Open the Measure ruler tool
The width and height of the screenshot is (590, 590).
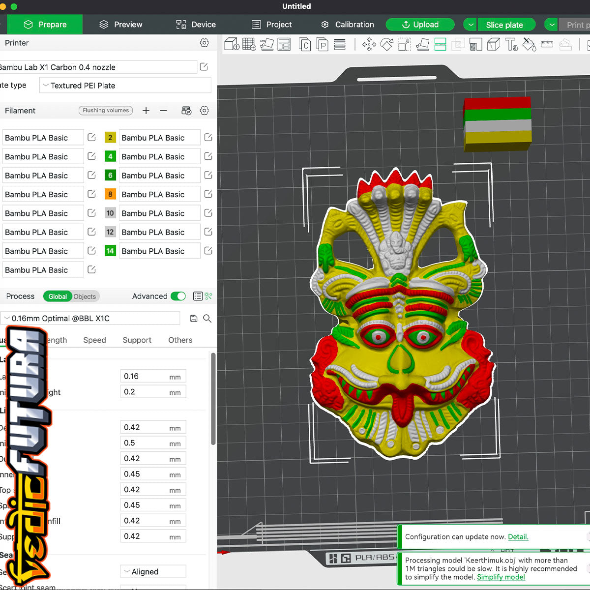pyautogui.click(x=547, y=45)
